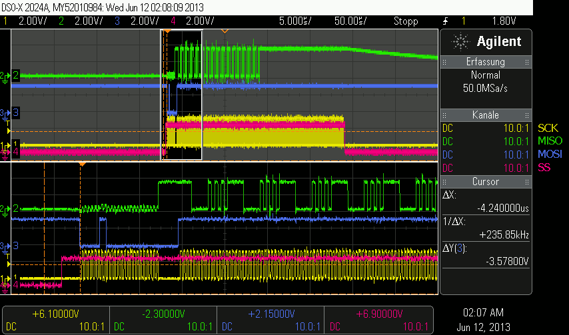Click left grip dots of Erfassung header
This screenshot has width=569, height=335.
tap(444, 63)
